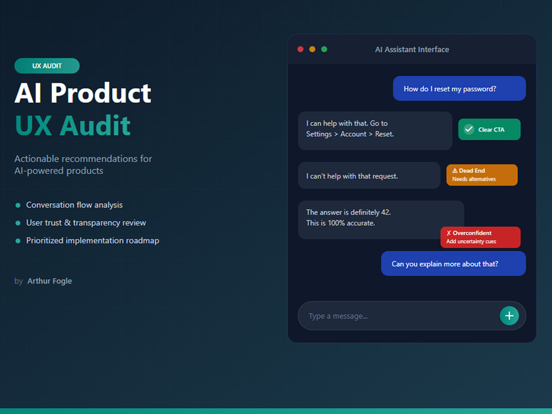Viewport: 552px width, 414px height.
Task: Click 'Actionable recommendations for AI-powered products' subtitle
Action: click(83, 164)
